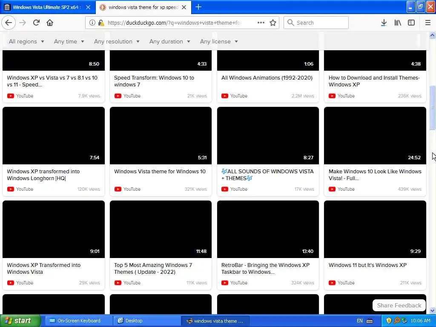Open the Start menu
The width and height of the screenshot is (436, 327).
[20, 321]
